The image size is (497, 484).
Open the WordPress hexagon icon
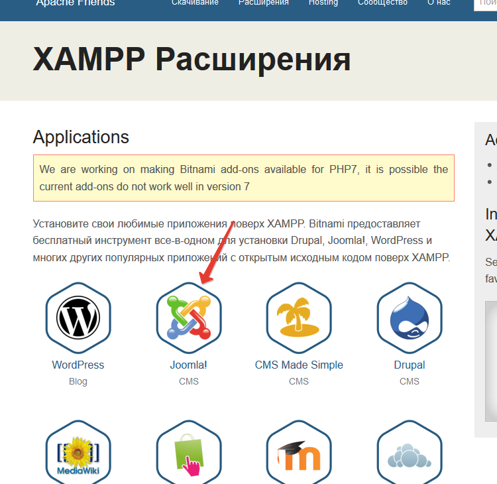pyautogui.click(x=78, y=318)
